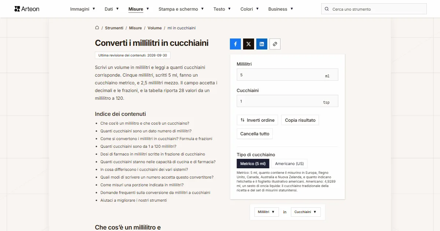Click the Inverti ordine button
Image resolution: width=440 pixels, height=231 pixels.
257,120
